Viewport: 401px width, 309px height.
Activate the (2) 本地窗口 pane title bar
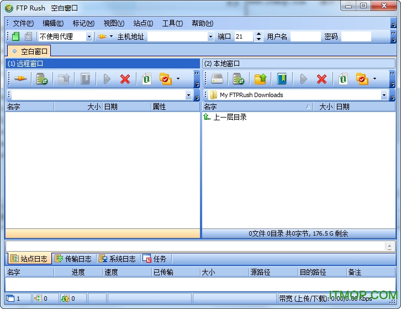(x=299, y=63)
